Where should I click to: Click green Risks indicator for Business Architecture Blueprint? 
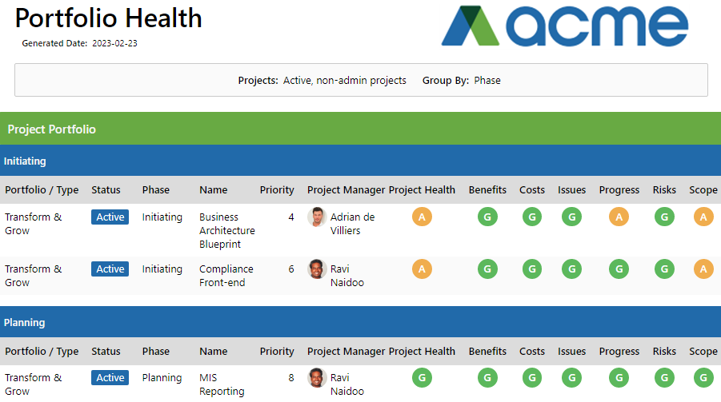(663, 217)
